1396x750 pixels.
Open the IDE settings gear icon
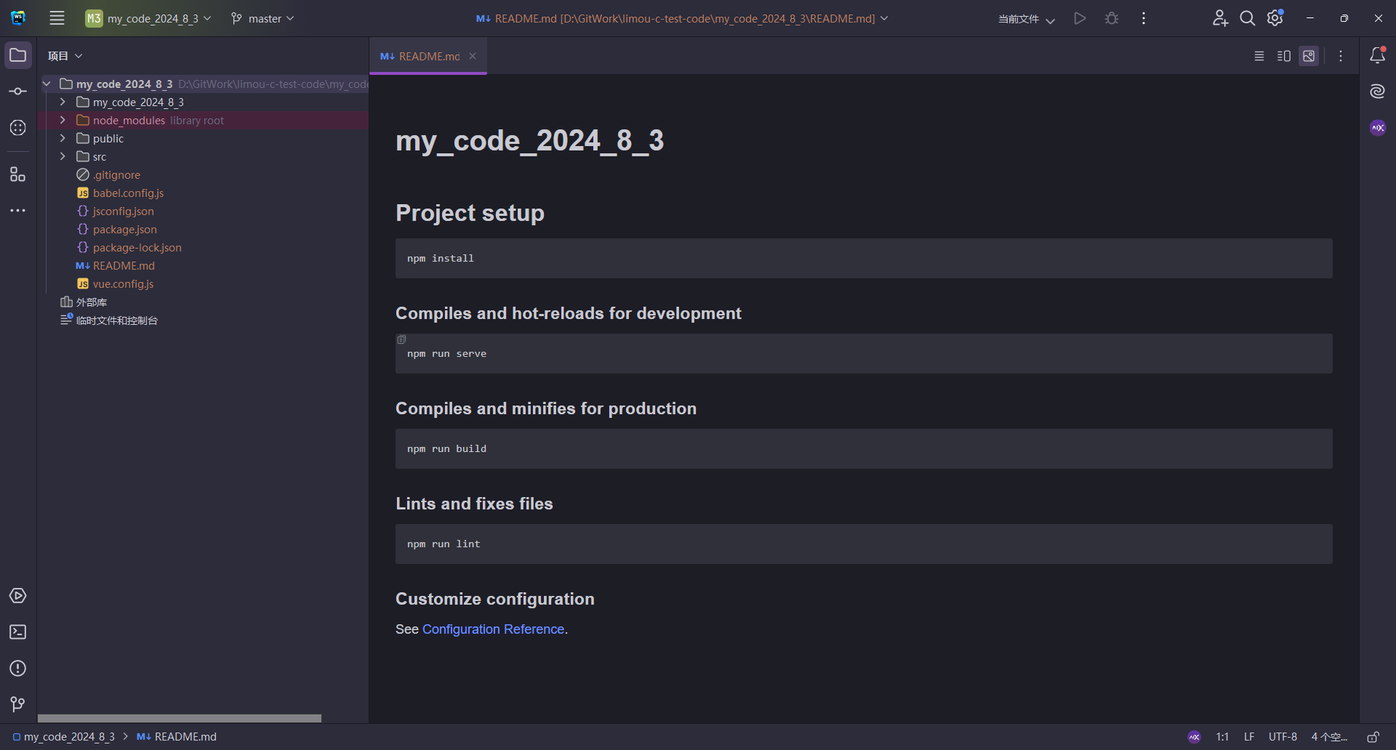coord(1275,19)
